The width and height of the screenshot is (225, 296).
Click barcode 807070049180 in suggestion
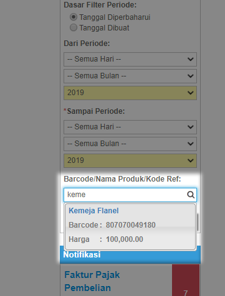(x=131, y=225)
